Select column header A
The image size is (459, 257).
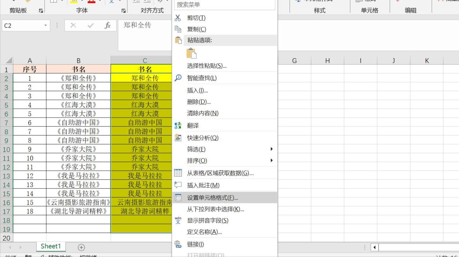[x=30, y=60]
